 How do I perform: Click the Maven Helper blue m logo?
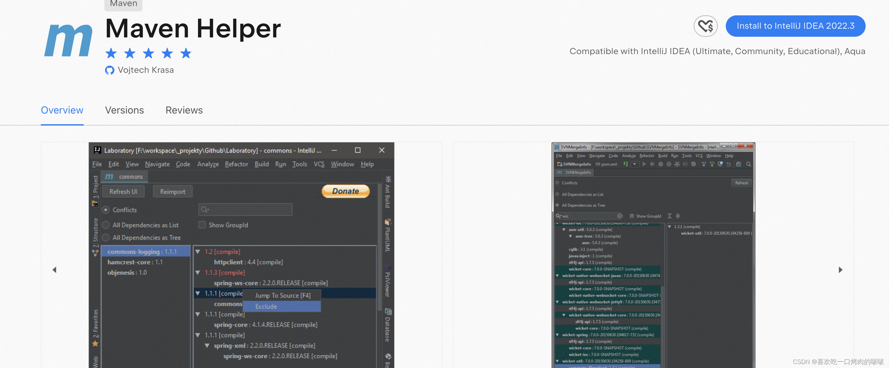coord(68,40)
